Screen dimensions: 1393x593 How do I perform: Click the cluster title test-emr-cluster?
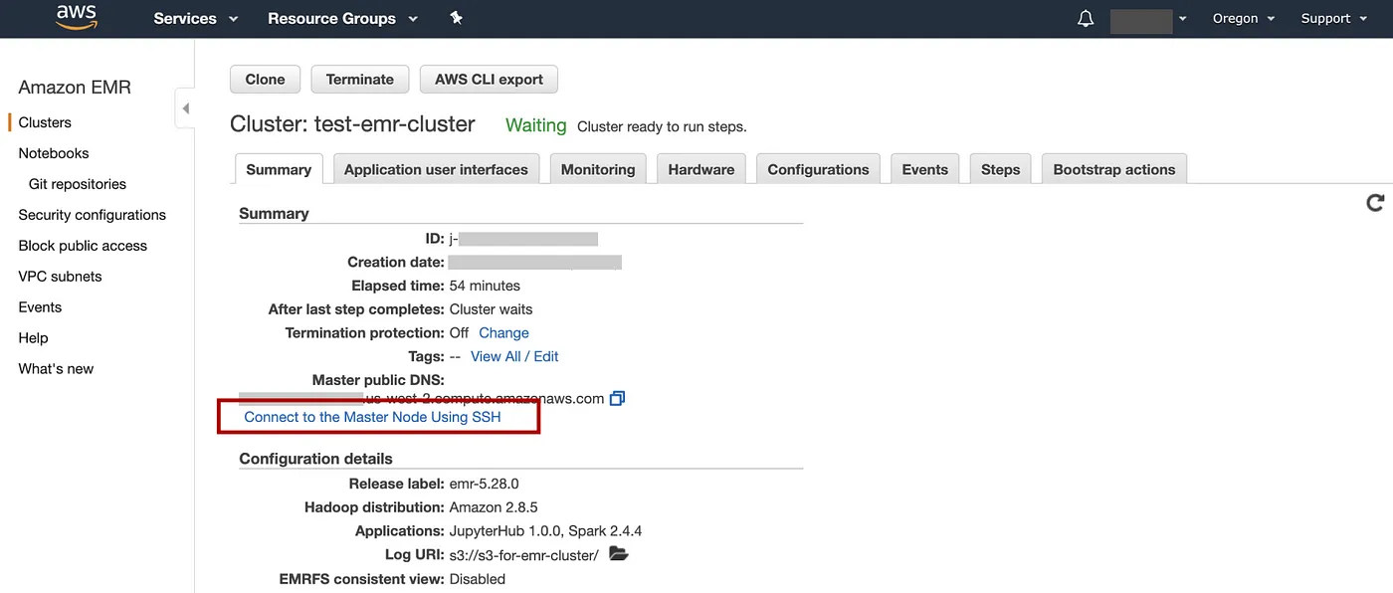[x=352, y=124]
